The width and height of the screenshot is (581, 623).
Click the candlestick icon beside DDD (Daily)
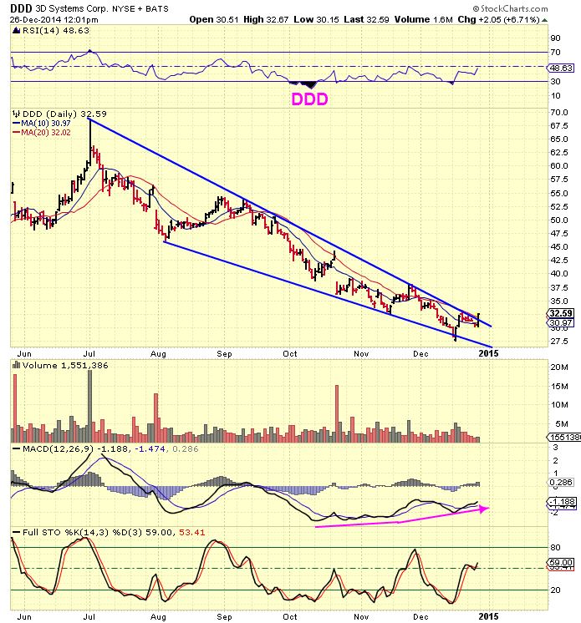click(17, 114)
